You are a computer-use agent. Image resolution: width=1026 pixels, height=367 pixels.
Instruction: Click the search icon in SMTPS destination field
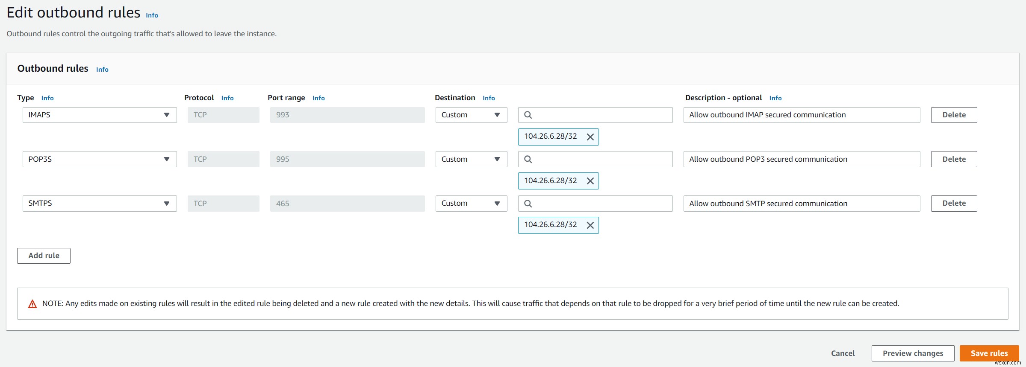tap(528, 204)
